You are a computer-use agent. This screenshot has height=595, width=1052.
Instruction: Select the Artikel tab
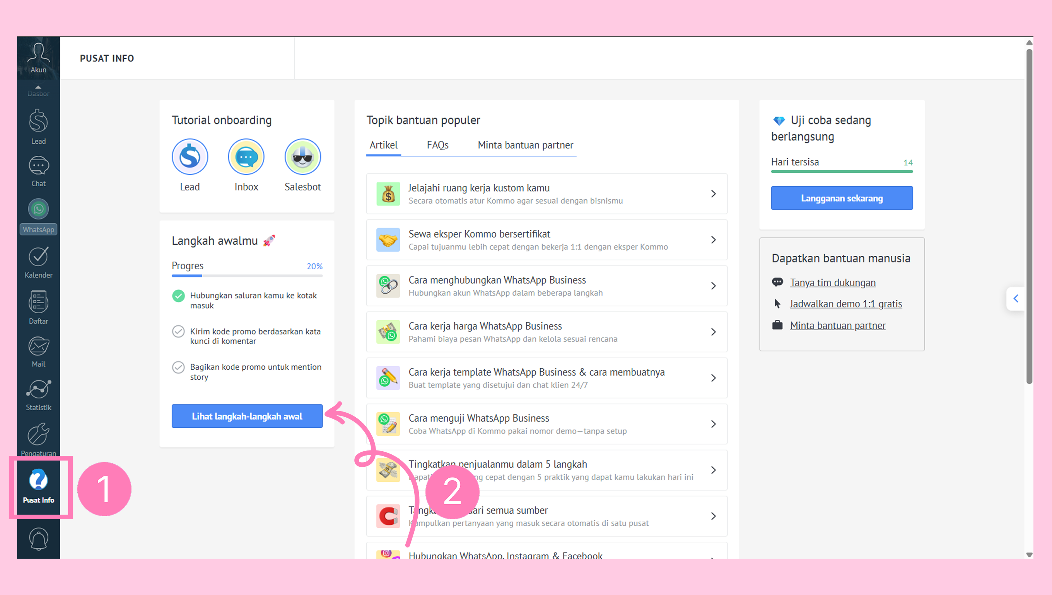[383, 145]
